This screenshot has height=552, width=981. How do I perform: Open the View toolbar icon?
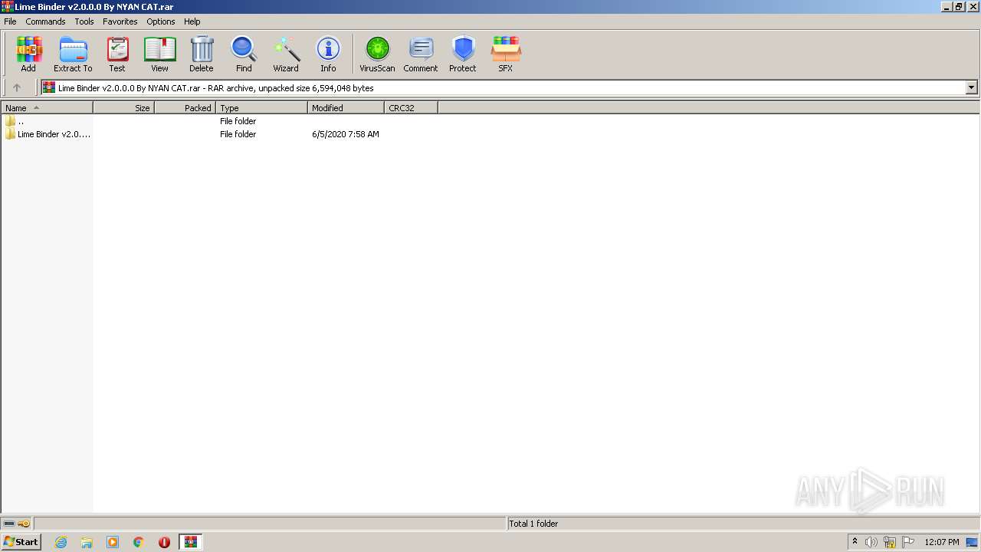tap(159, 54)
